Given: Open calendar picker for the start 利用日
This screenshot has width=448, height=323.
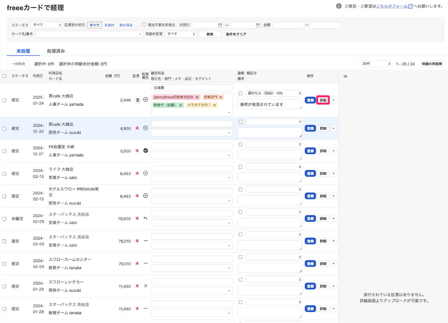Looking at the screenshot, I should pos(220,25).
